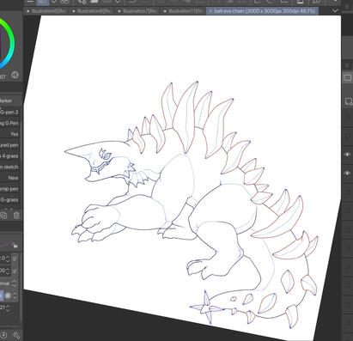Image resolution: width=353 pixels, height=341 pixels.
Task: Delete sub tool with trash icon
Action: 16,216
